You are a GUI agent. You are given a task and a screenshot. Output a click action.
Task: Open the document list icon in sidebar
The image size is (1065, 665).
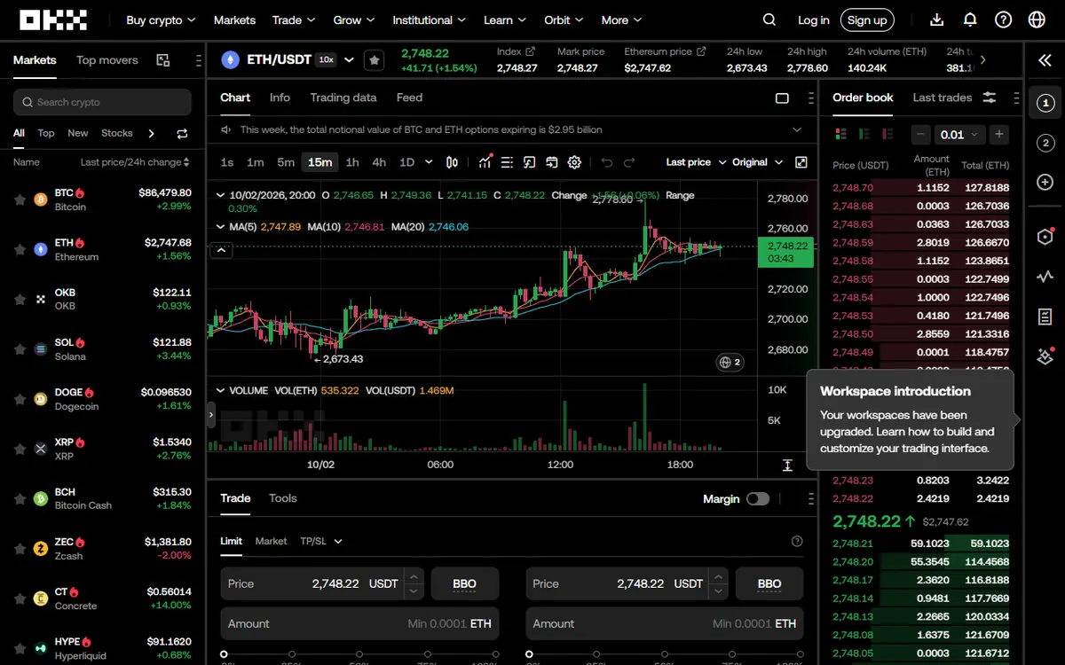point(1045,317)
